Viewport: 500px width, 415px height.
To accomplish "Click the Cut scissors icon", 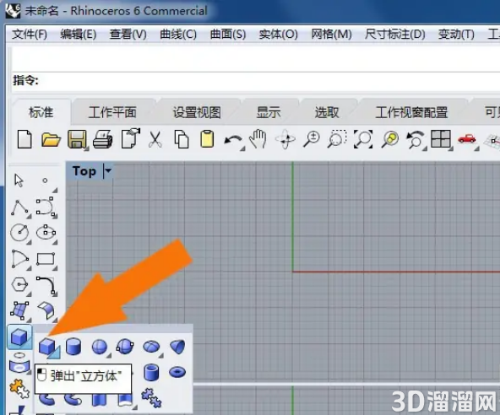I will [x=155, y=139].
